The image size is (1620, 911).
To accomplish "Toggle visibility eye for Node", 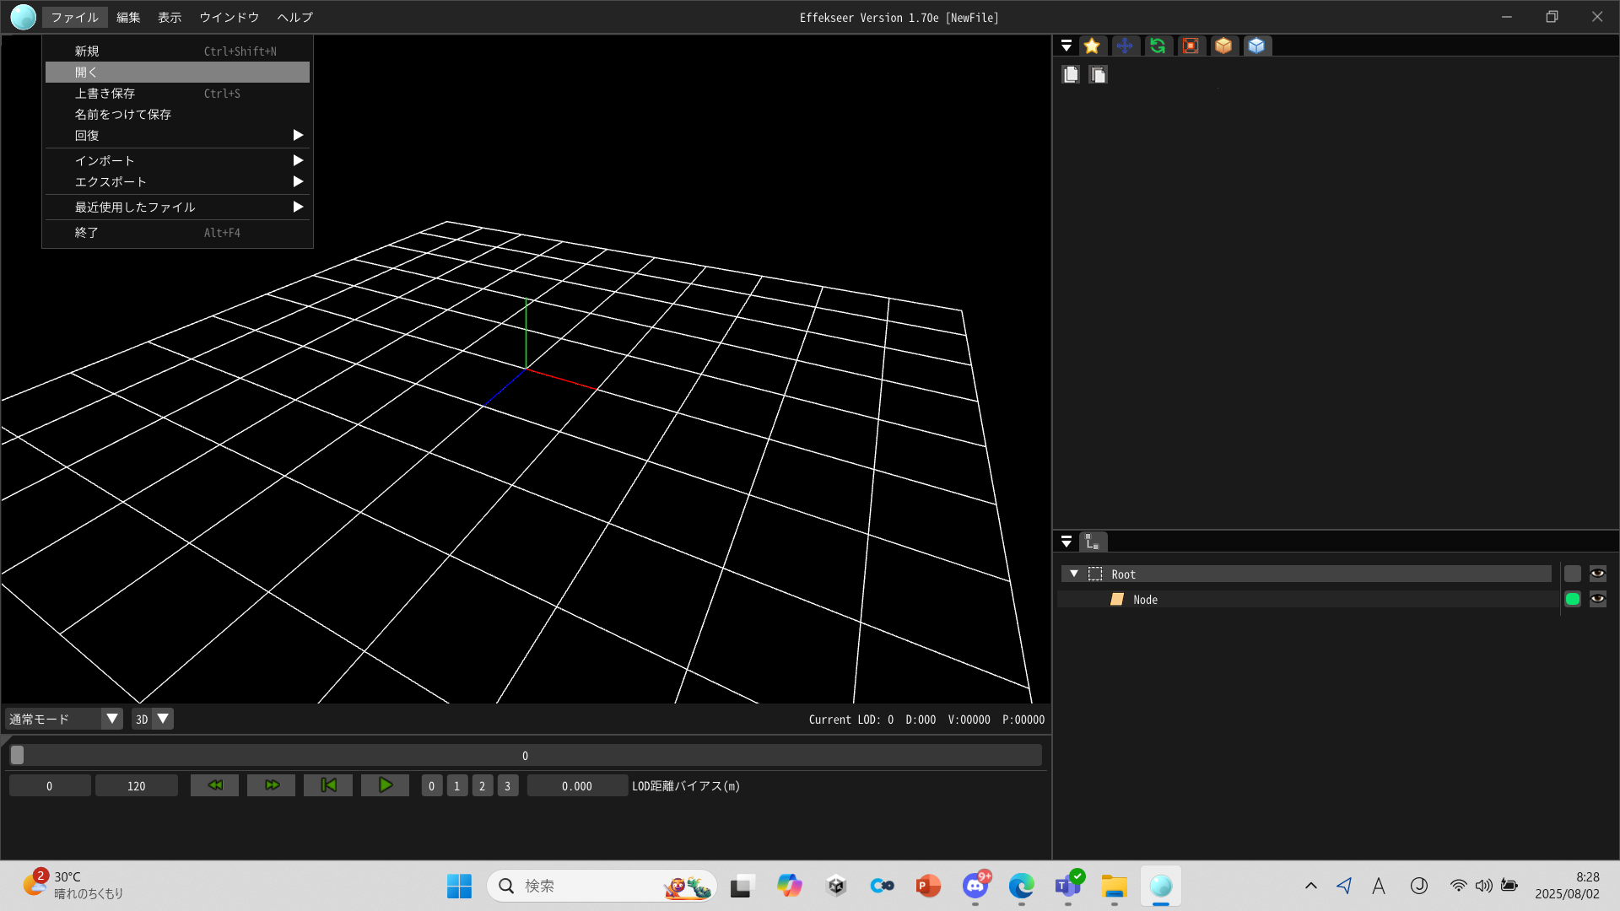I will 1597,600.
